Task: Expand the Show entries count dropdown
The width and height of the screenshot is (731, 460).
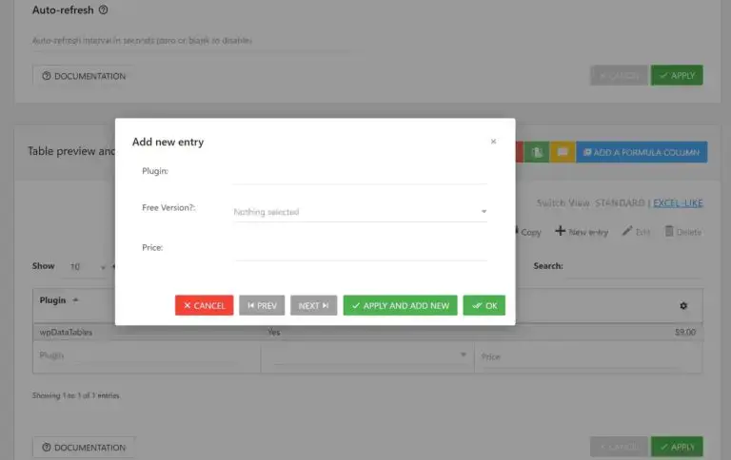Action: pyautogui.click(x=89, y=267)
